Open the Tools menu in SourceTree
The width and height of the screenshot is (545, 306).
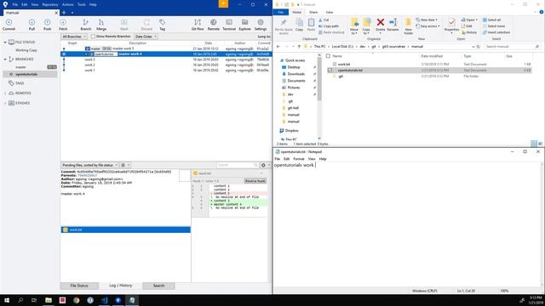pos(82,4)
